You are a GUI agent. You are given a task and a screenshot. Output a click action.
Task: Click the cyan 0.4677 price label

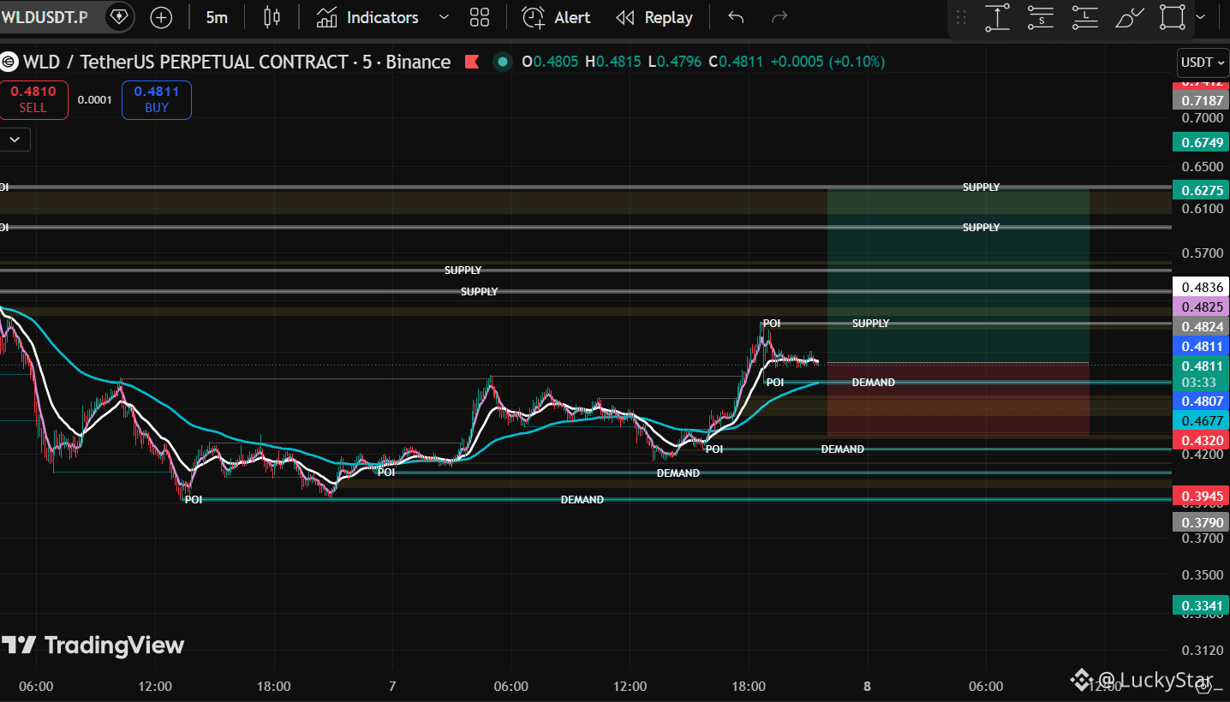(1201, 420)
